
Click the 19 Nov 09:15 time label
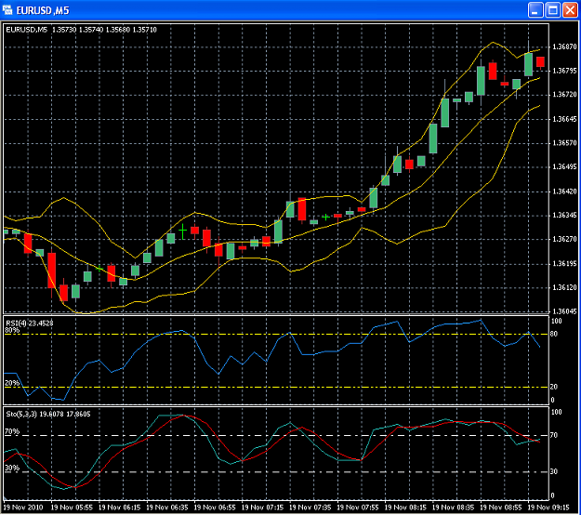pyautogui.click(x=548, y=508)
